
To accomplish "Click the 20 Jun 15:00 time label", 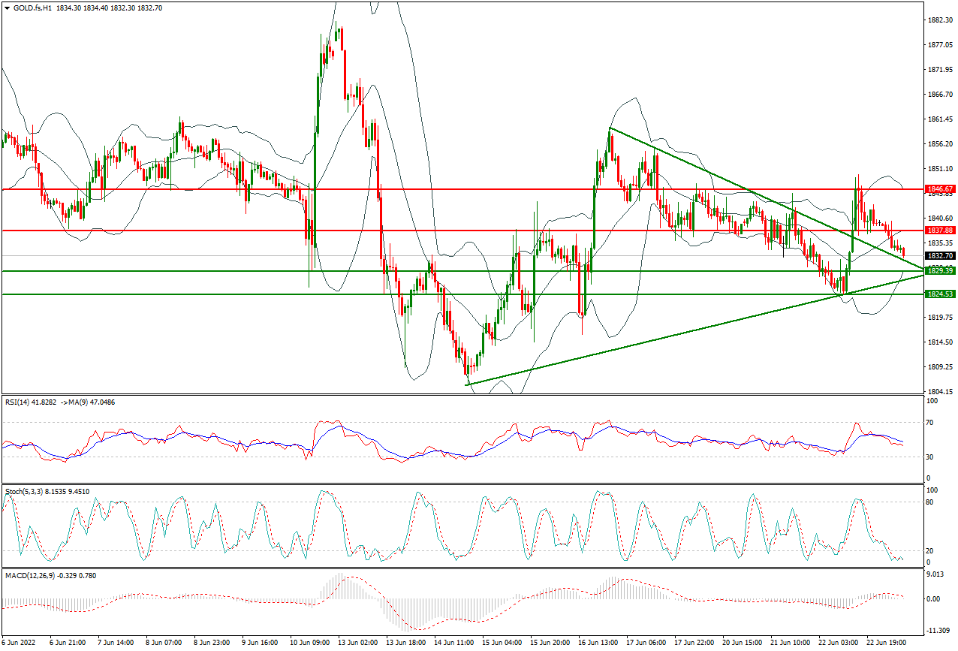I will coord(741,643).
